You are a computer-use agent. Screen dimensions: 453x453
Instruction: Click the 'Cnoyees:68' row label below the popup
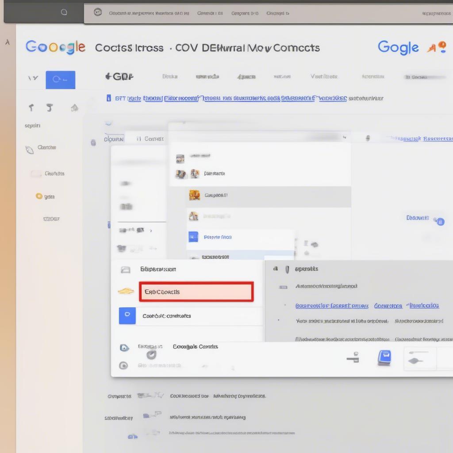pos(119,396)
